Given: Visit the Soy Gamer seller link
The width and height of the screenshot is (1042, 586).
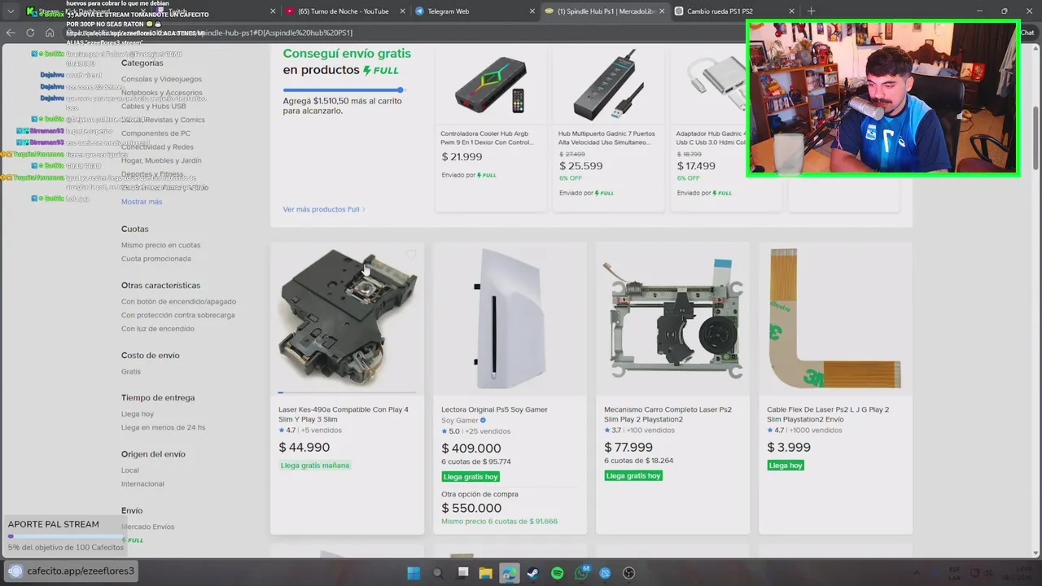Looking at the screenshot, I should point(460,421).
